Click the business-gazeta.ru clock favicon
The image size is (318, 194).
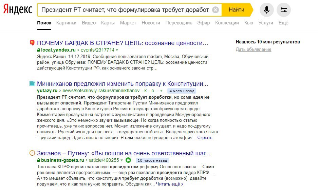[32, 153]
